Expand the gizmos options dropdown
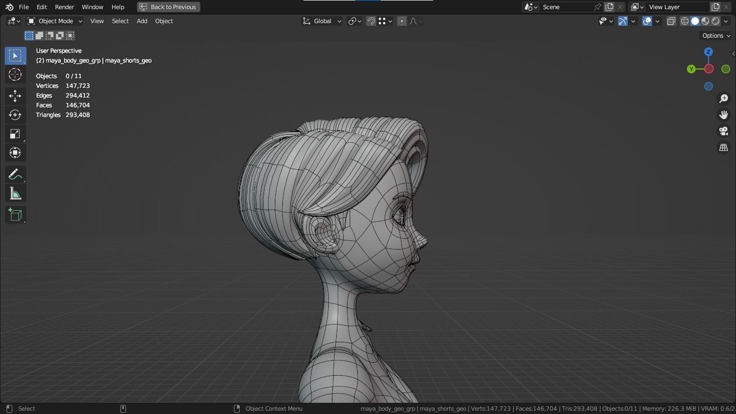736x414 pixels. point(633,21)
